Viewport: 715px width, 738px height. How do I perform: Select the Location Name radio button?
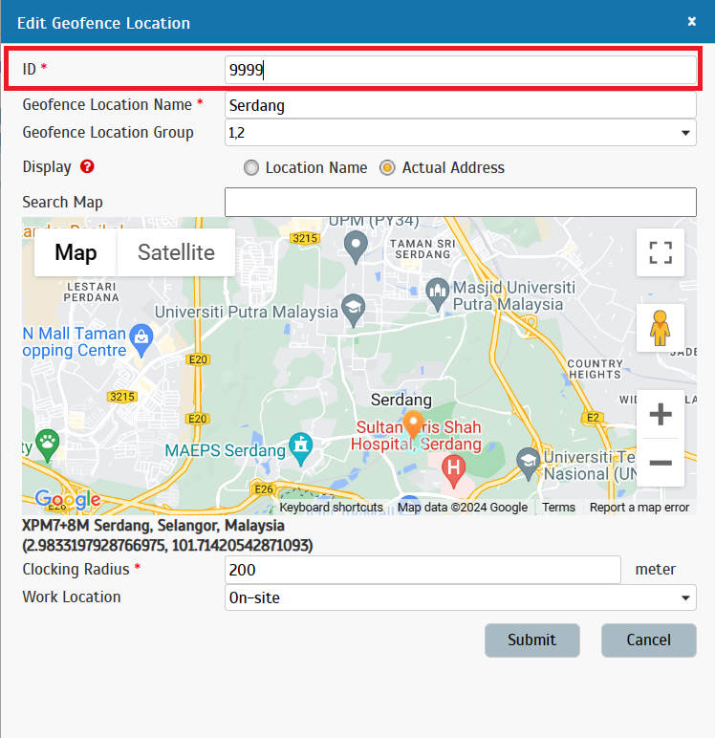251,168
